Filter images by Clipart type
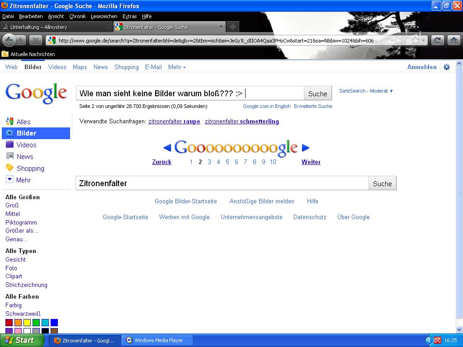 14,277
